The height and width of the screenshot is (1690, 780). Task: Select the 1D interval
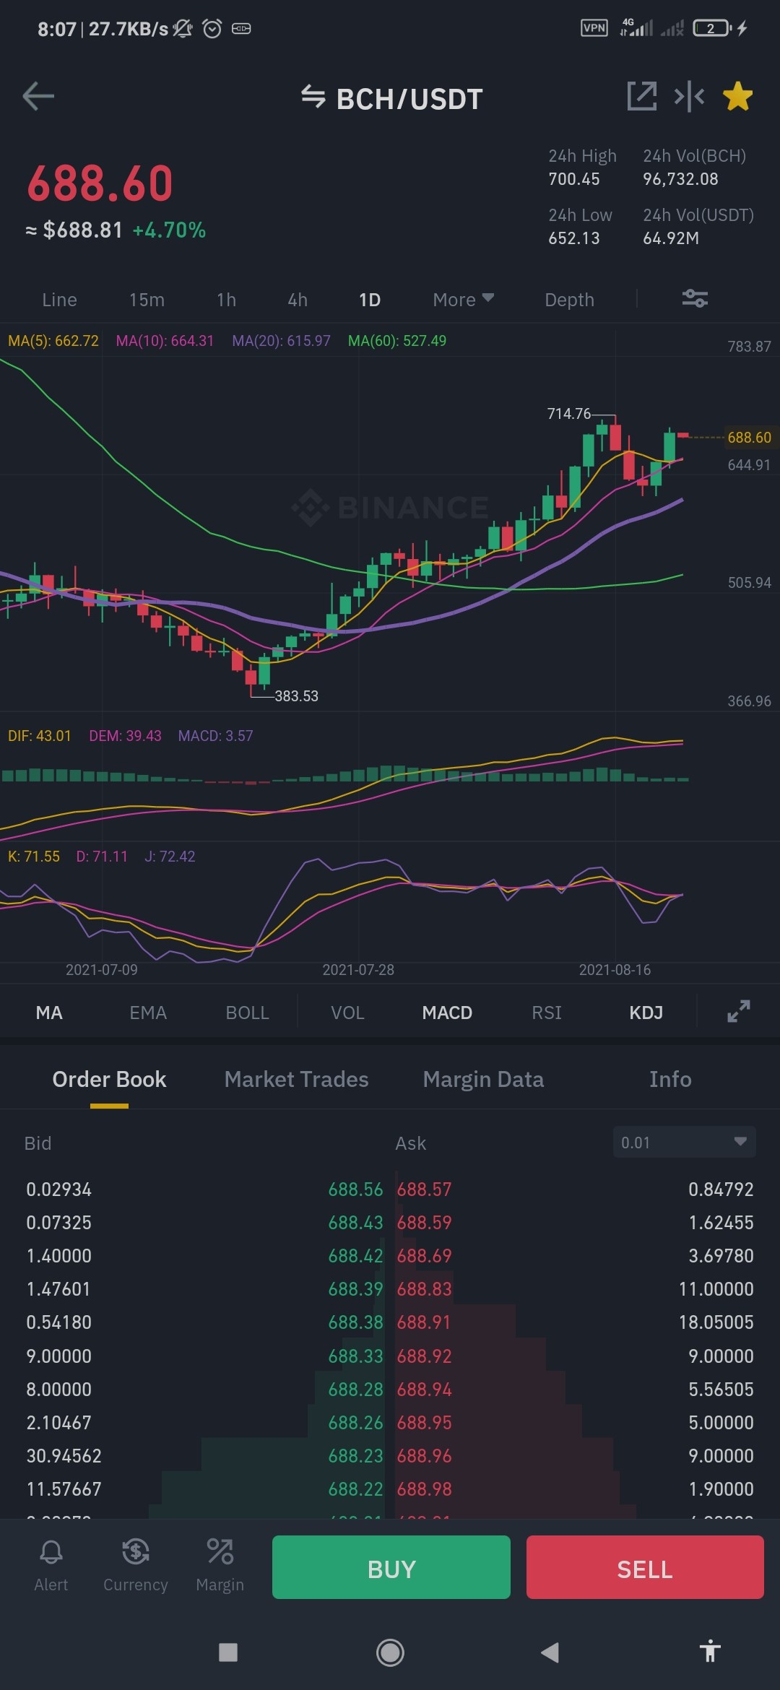tap(370, 300)
